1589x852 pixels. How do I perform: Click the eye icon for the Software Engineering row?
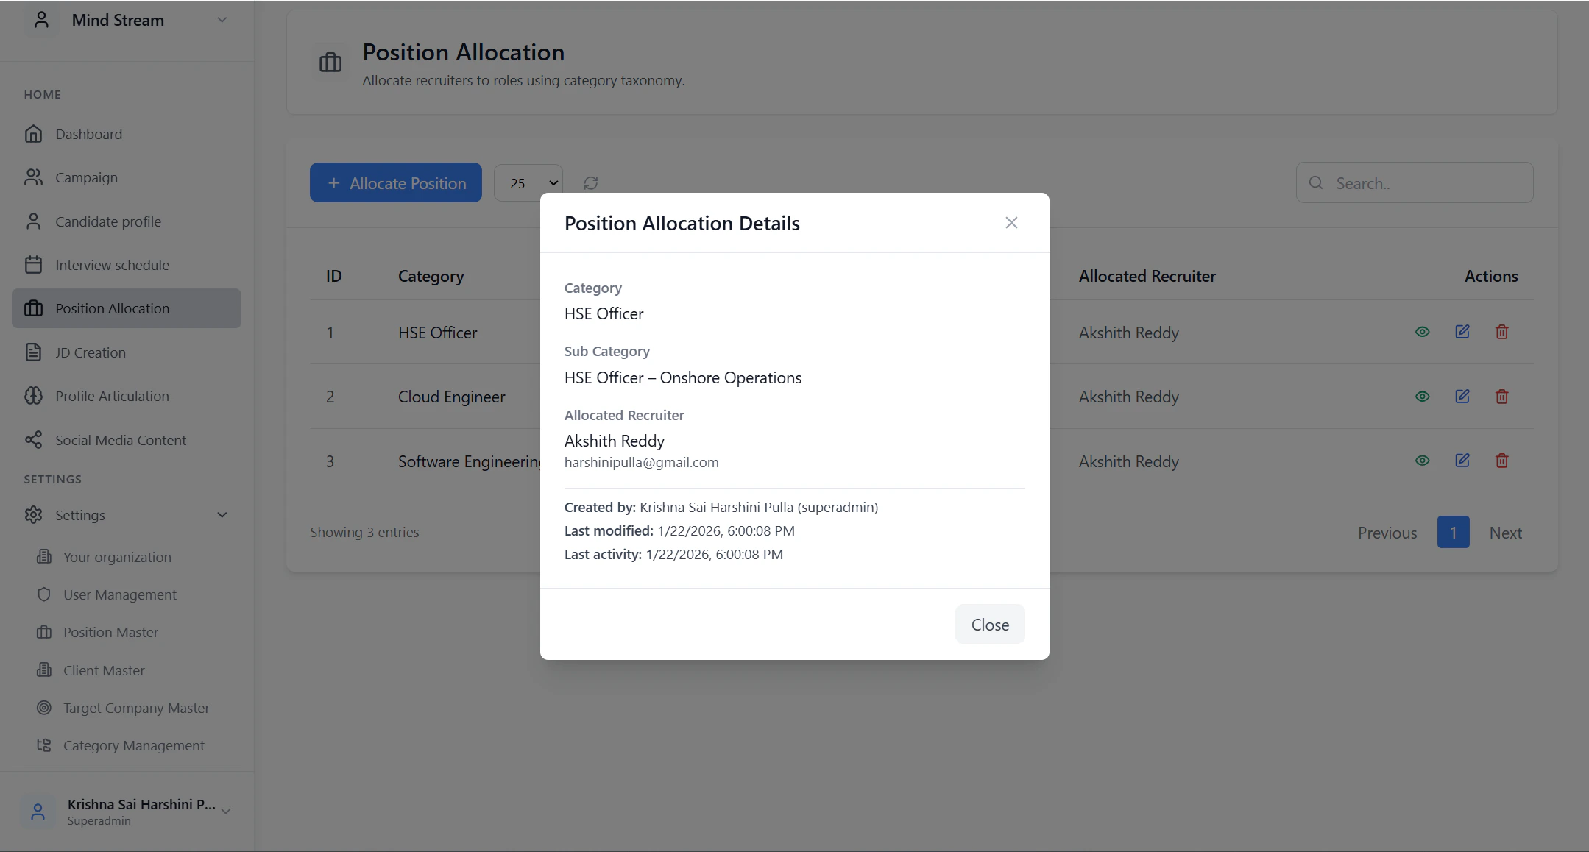pyautogui.click(x=1422, y=461)
